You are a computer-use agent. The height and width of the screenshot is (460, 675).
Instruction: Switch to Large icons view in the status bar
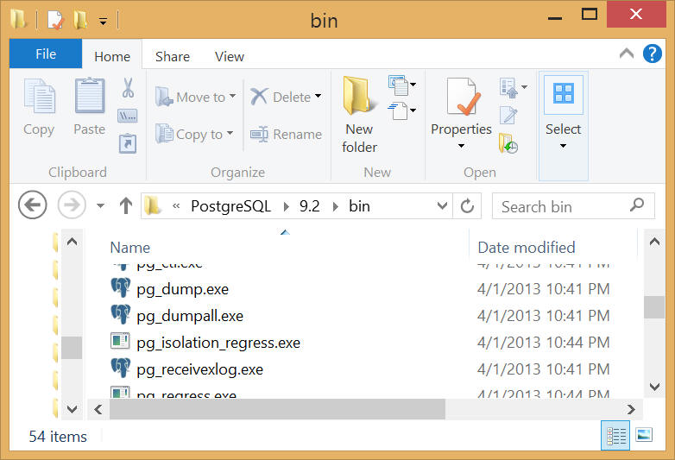point(644,435)
